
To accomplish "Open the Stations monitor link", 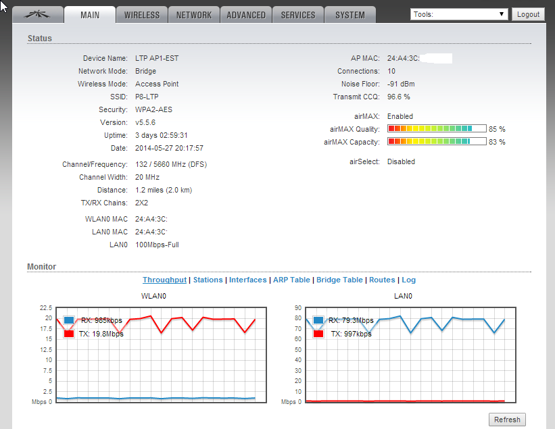I will (x=208, y=280).
